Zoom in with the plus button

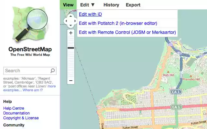click(71, 33)
